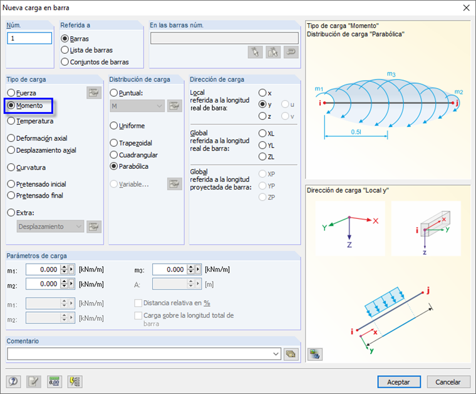Click the edit notes icon at bottom
476x394 pixels.
click(x=34, y=381)
